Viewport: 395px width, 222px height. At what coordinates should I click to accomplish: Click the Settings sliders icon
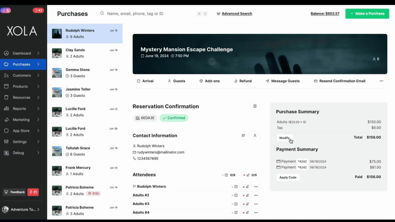coord(6,142)
